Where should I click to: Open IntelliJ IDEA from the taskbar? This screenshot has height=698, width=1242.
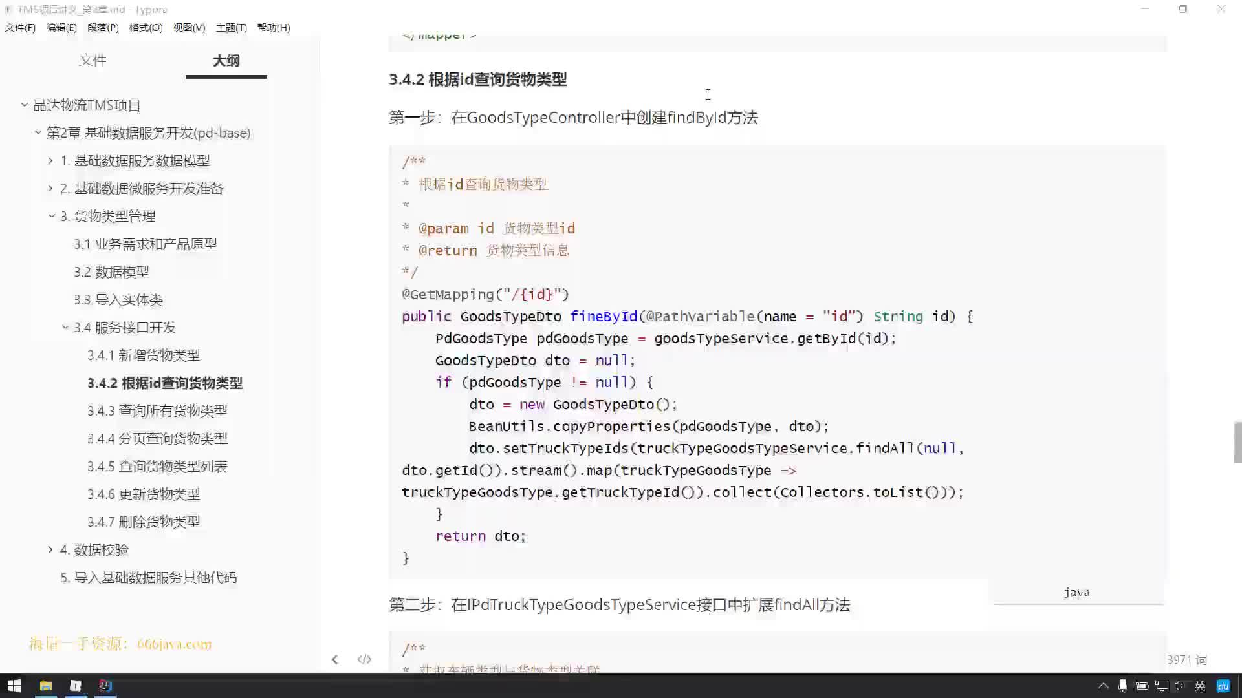pyautogui.click(x=105, y=686)
